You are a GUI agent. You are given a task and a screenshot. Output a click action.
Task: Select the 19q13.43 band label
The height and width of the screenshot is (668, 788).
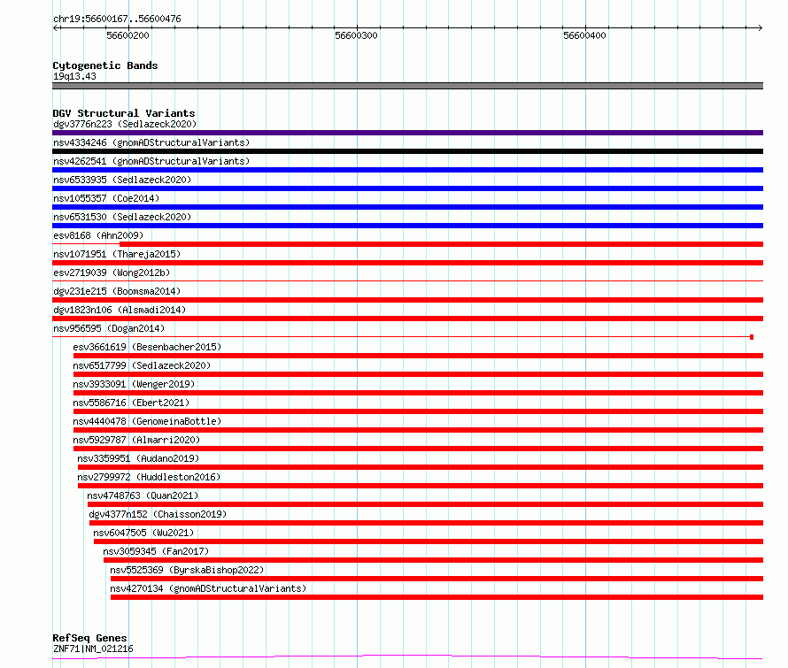[x=74, y=76]
